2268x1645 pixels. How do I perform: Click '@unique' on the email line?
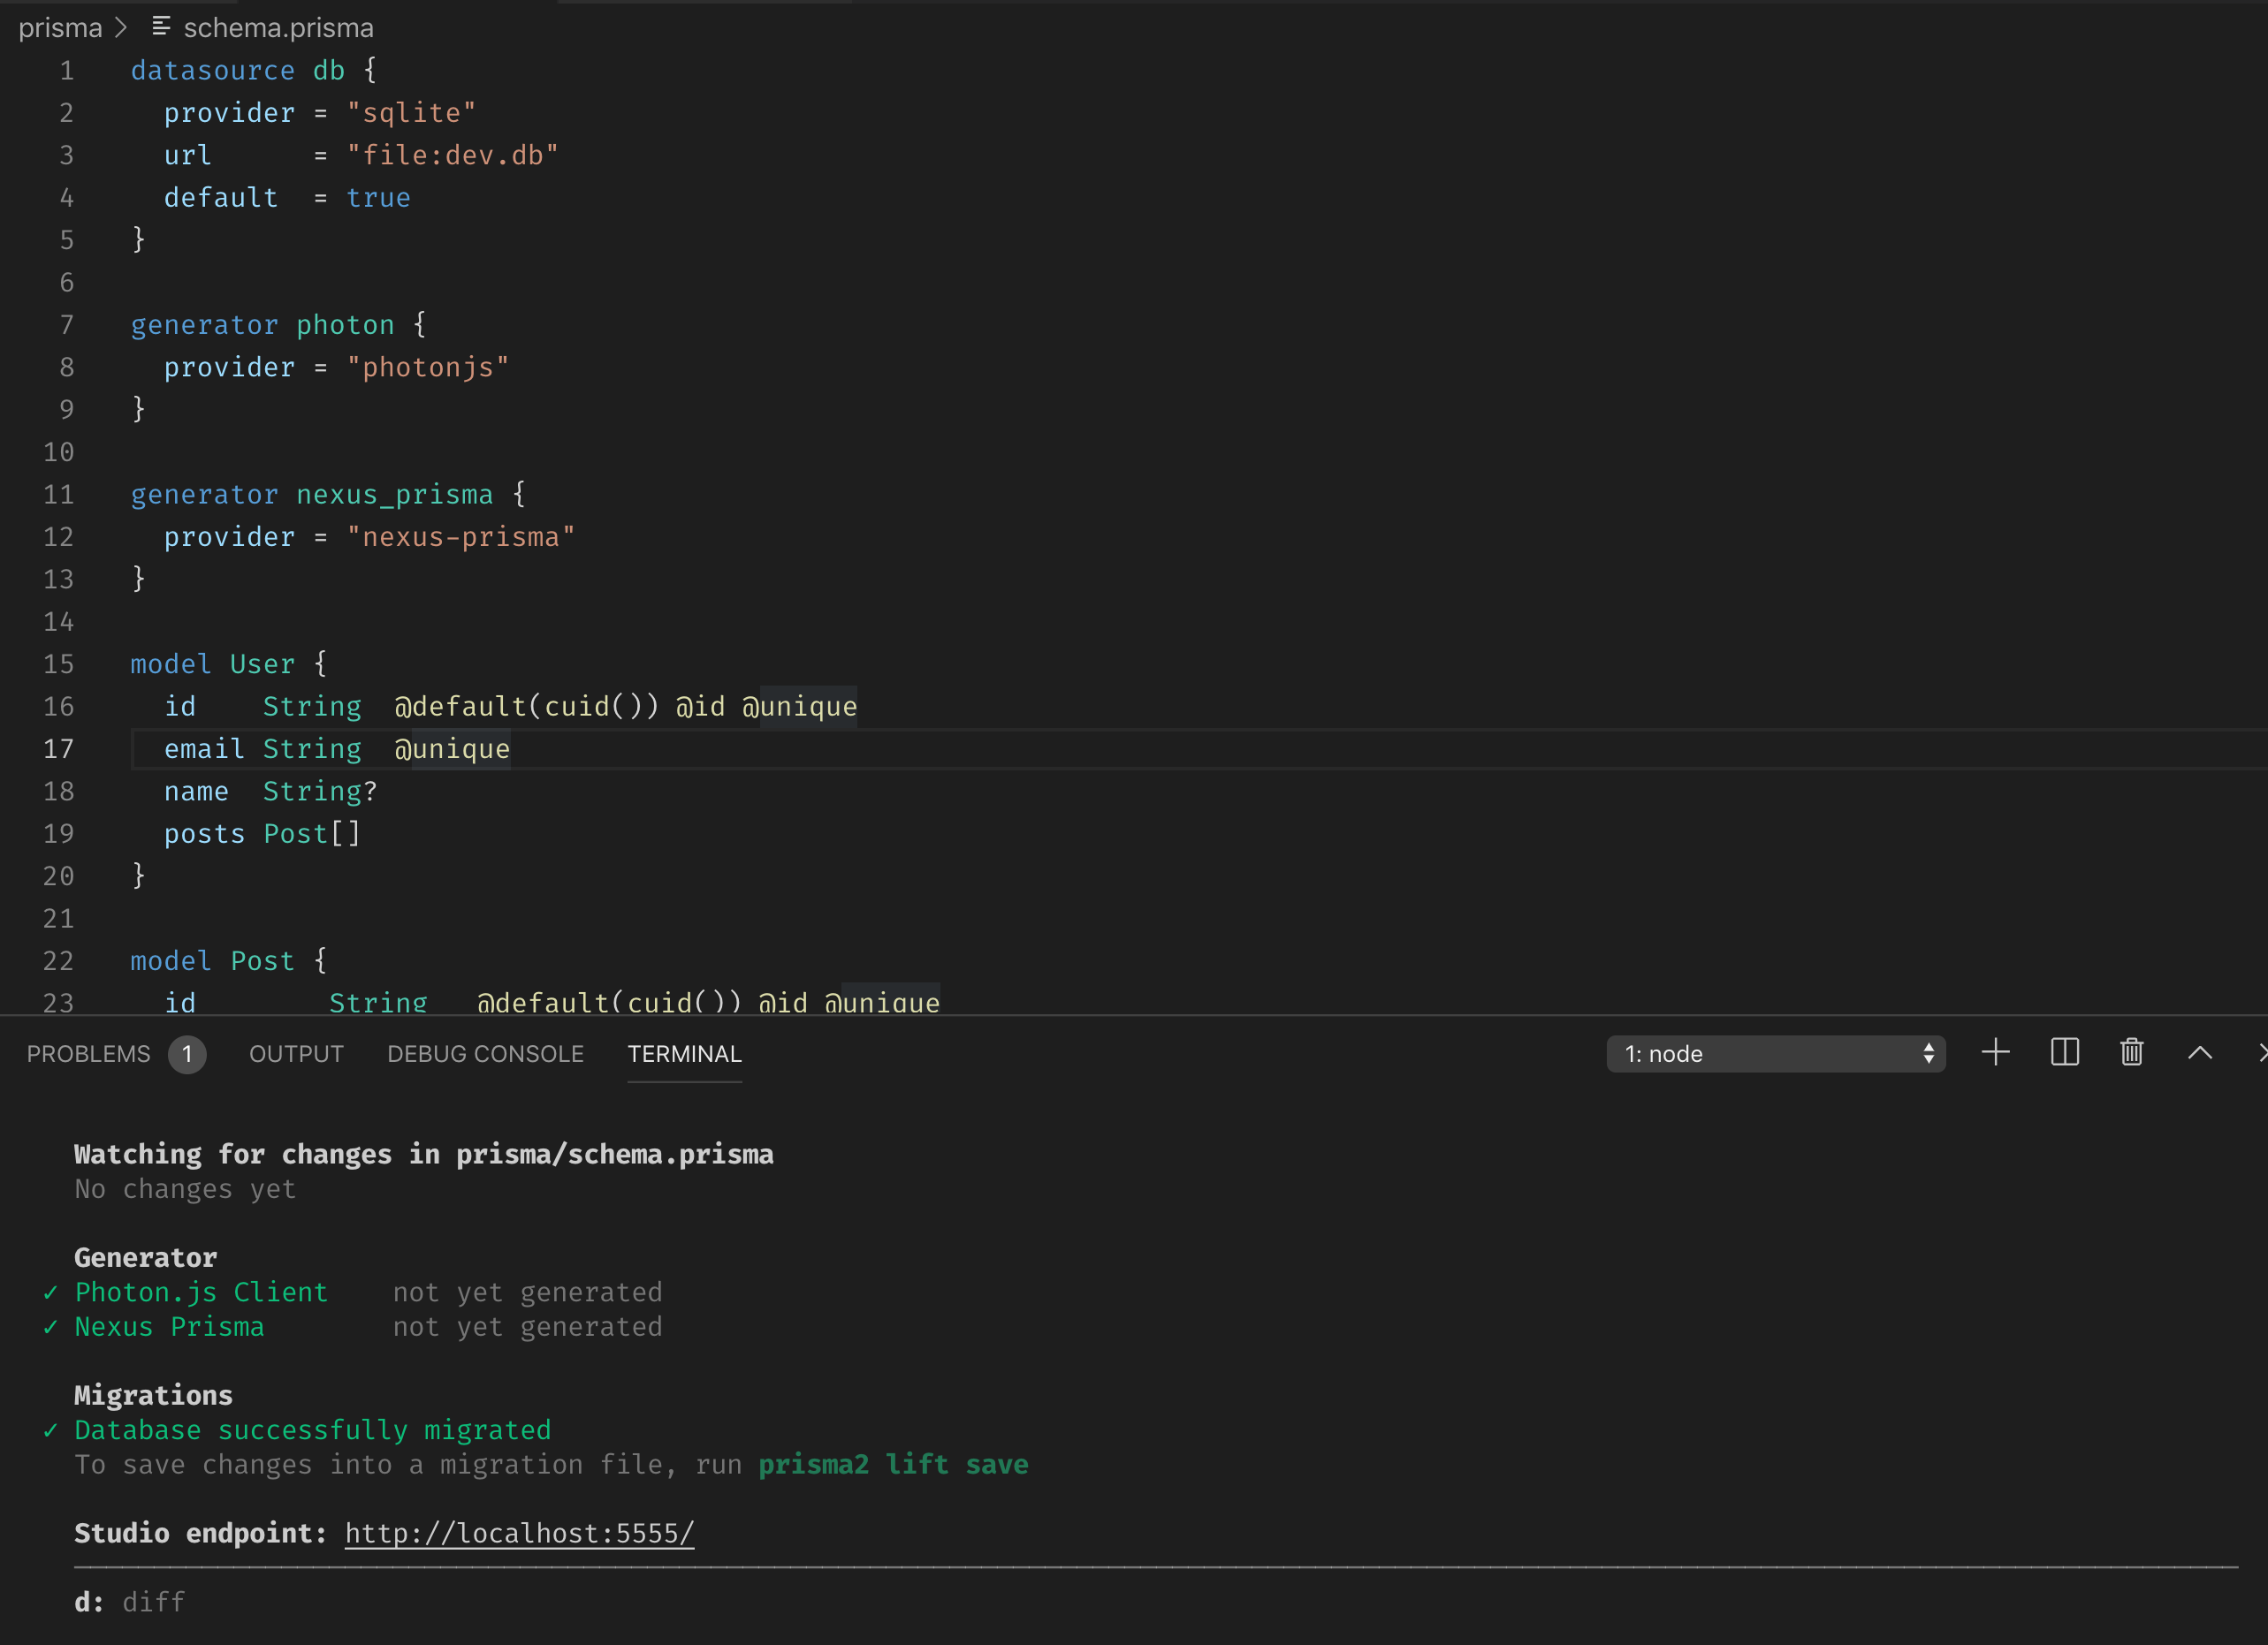(452, 748)
